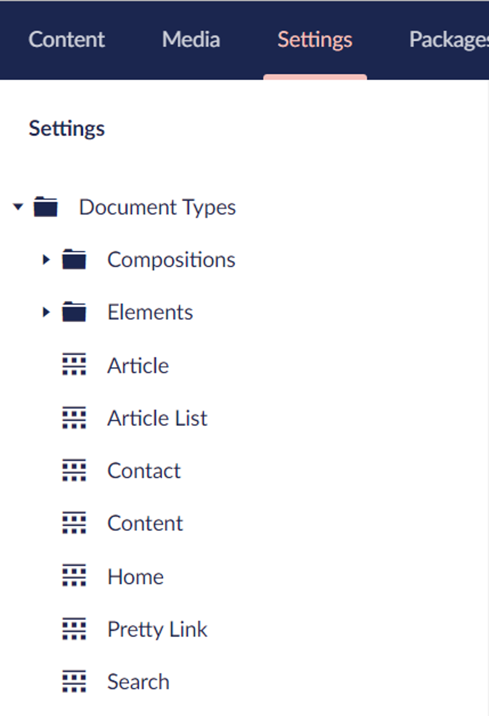
Task: Switch to the Content tab
Action: (66, 39)
